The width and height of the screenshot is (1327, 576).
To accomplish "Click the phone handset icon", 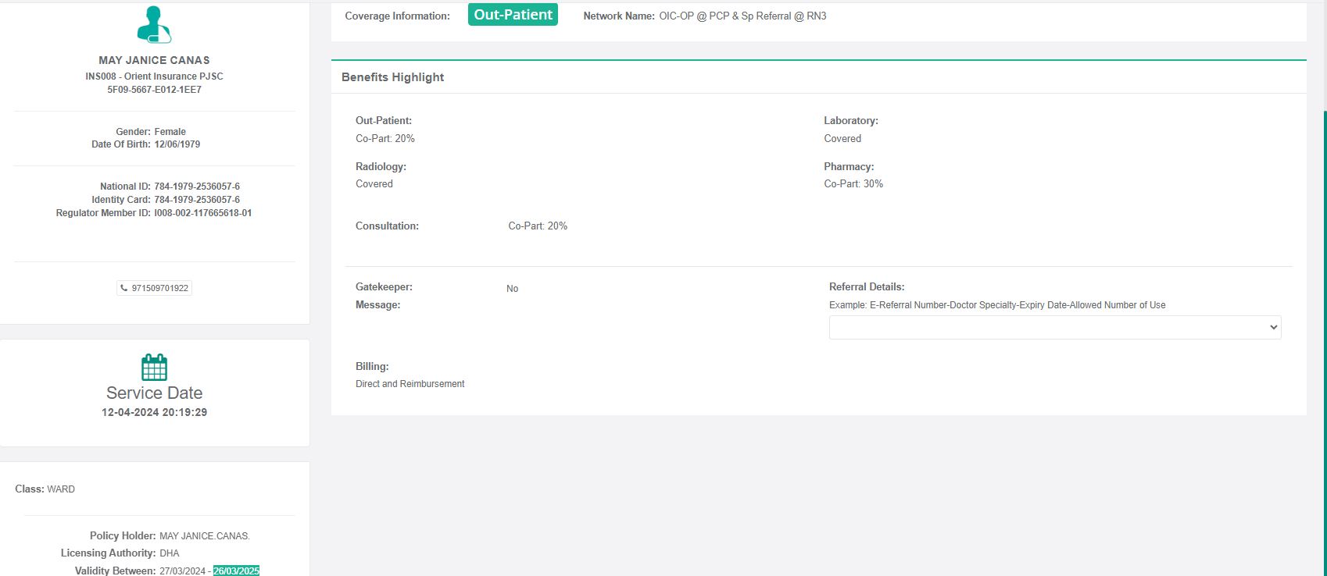I will [124, 288].
